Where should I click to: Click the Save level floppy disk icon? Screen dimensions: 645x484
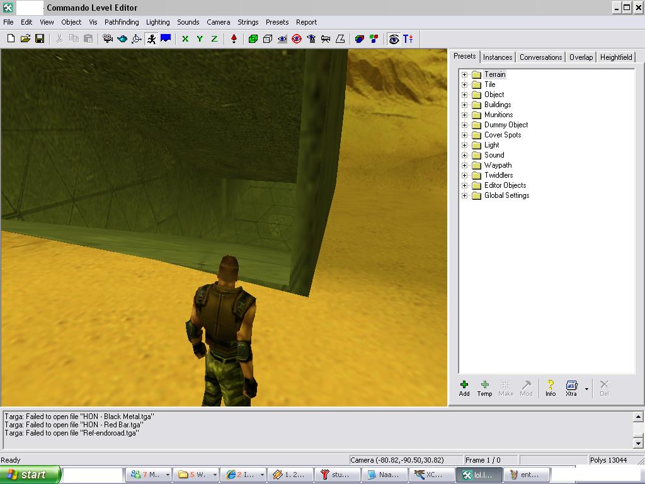40,38
